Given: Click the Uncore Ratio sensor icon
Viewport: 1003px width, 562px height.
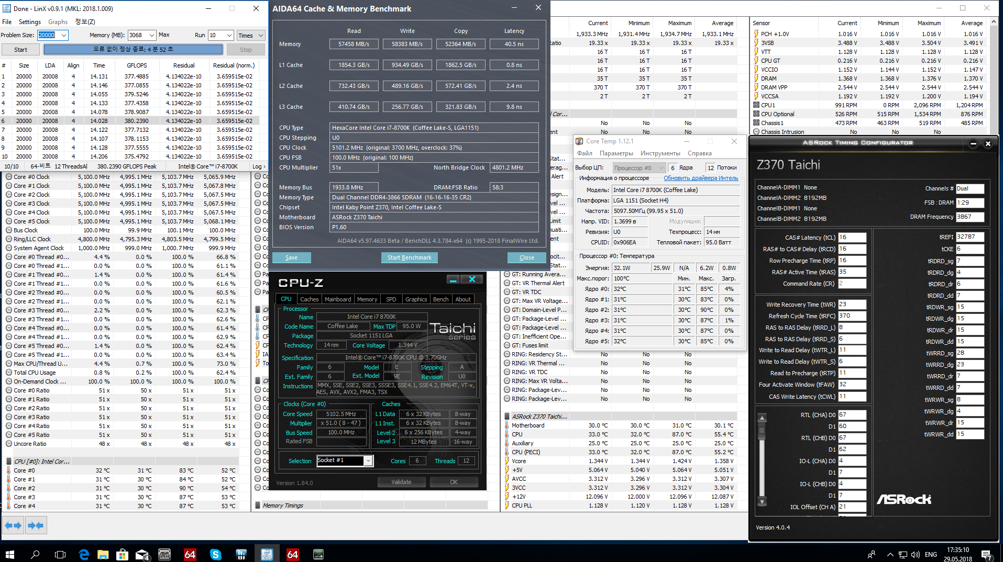Looking at the screenshot, I should (9, 444).
